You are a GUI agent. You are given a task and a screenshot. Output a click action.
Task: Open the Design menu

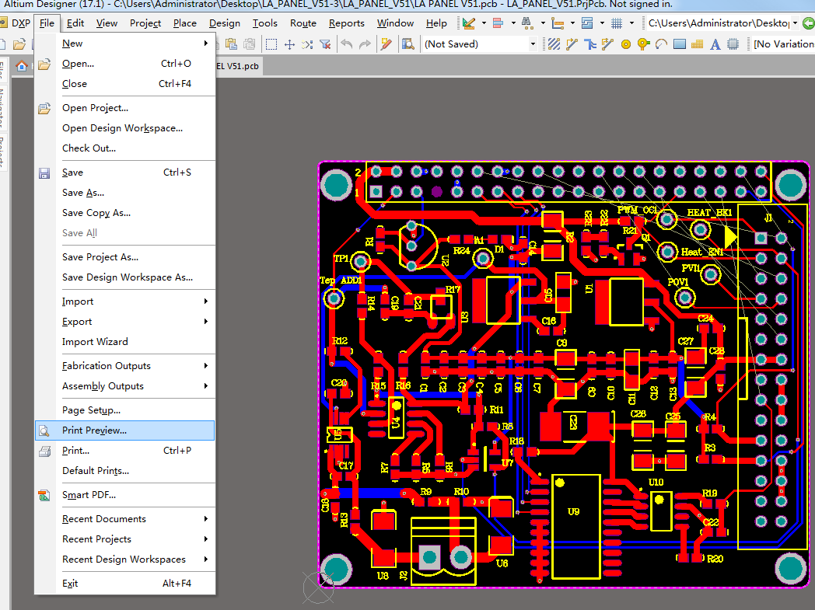click(x=225, y=23)
